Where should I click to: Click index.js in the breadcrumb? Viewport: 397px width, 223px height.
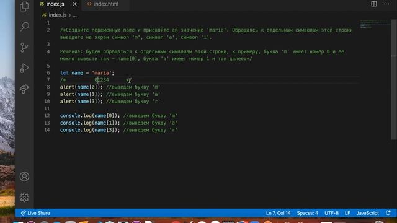tap(58, 15)
